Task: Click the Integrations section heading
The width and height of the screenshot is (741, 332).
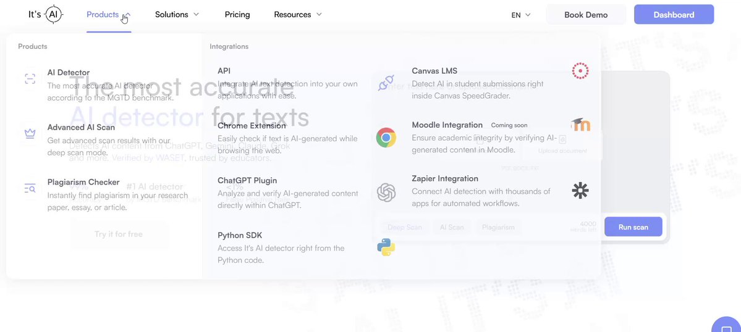Action: (x=229, y=46)
